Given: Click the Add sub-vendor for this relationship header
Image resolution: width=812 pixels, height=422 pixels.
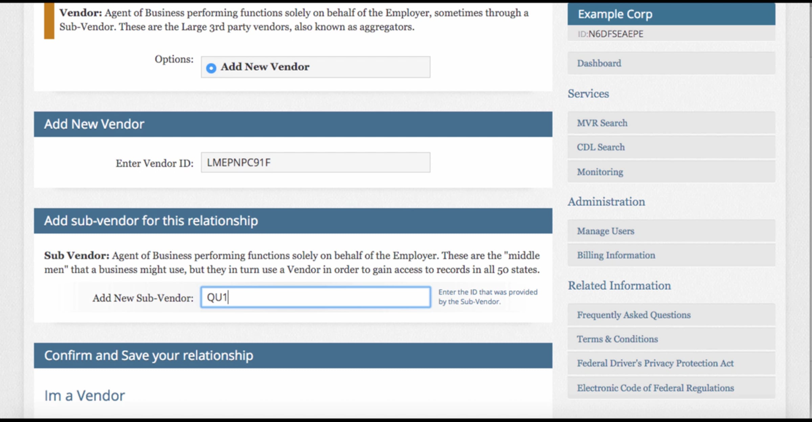Looking at the screenshot, I should click(x=151, y=221).
